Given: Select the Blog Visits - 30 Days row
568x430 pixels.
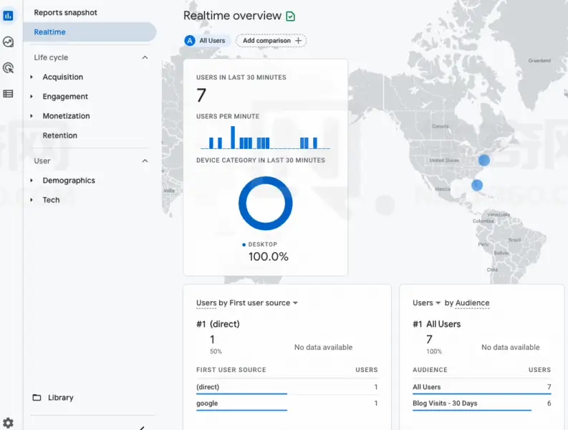Looking at the screenshot, I should coord(481,403).
